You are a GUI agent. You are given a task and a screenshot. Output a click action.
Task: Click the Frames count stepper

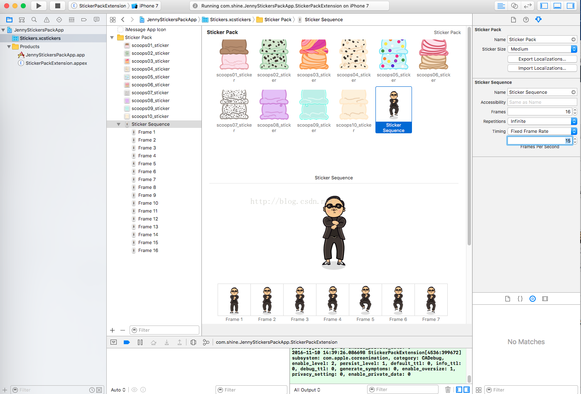pos(575,112)
